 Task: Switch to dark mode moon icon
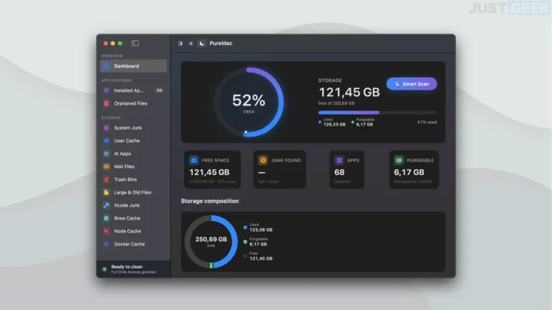tap(202, 43)
